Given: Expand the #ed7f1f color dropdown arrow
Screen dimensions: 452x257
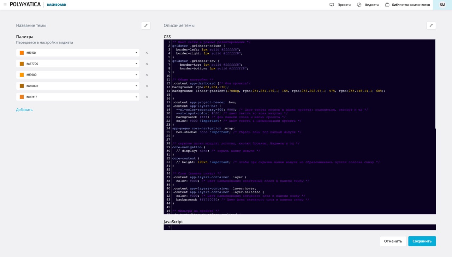Looking at the screenshot, I should pos(136,97).
